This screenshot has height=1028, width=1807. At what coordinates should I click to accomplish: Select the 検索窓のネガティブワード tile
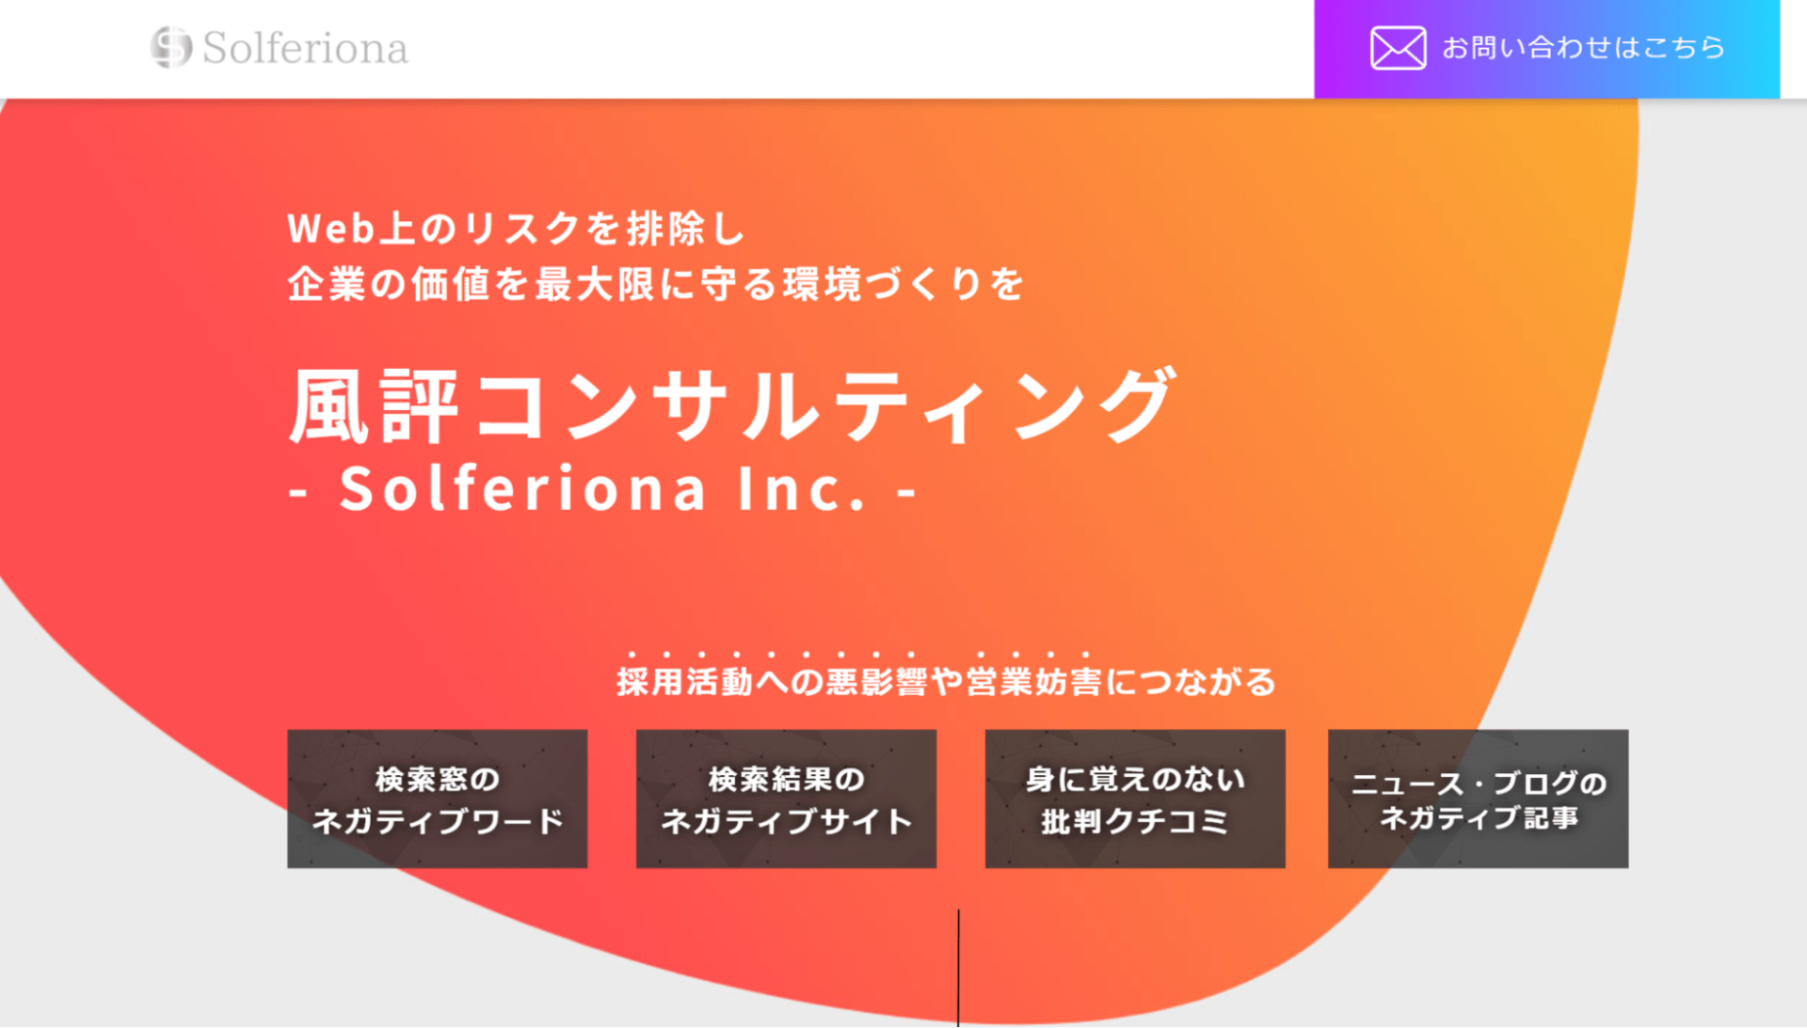[437, 799]
